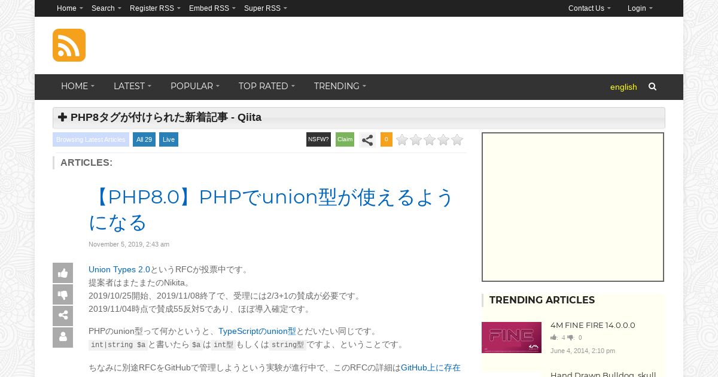Open the PHP8.0 union型 article headline
The image size is (718, 377).
click(272, 209)
